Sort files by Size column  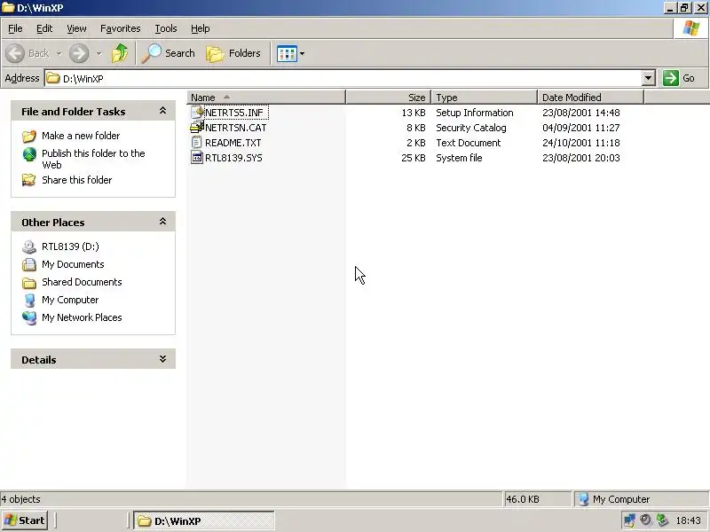click(x=389, y=98)
